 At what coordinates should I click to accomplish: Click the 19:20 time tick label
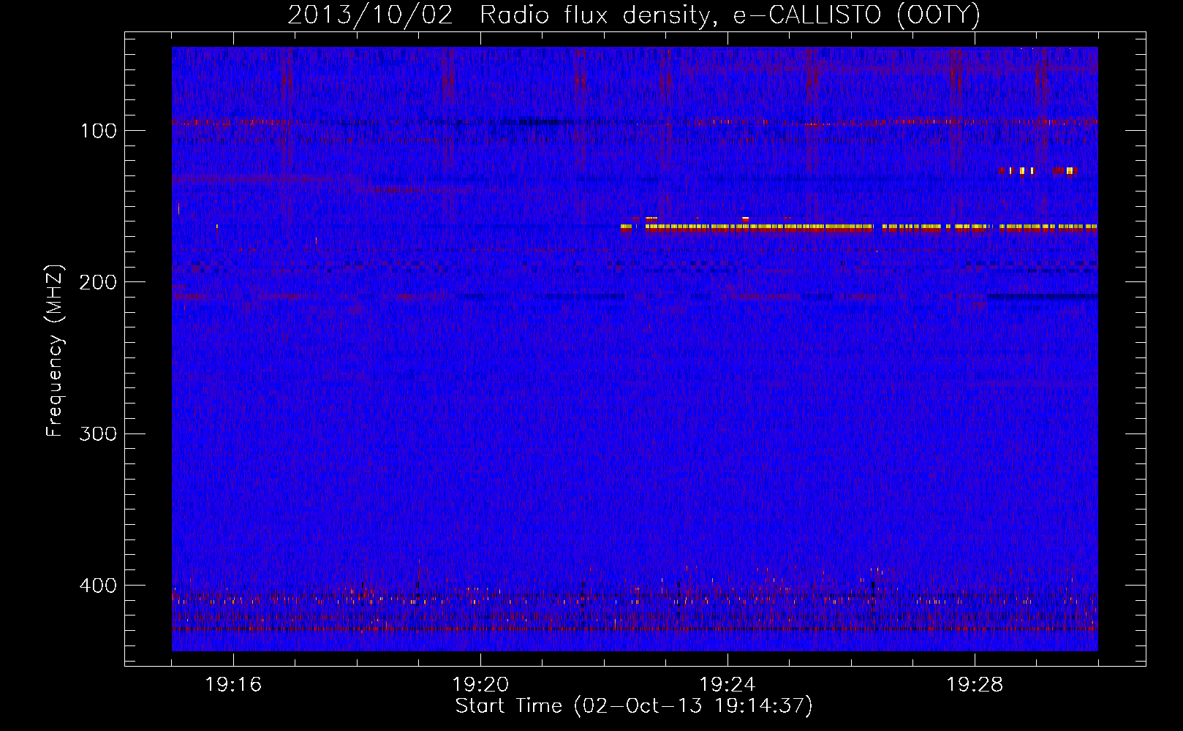[480, 685]
